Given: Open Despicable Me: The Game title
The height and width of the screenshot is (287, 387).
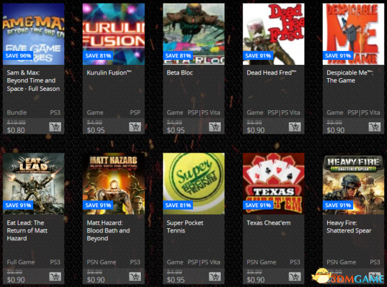Looking at the screenshot, I should point(350,77).
